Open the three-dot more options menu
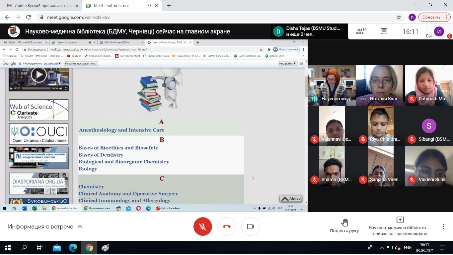 [x=443, y=227]
